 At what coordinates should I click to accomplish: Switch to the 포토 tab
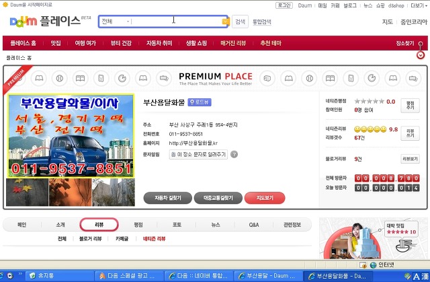177,225
